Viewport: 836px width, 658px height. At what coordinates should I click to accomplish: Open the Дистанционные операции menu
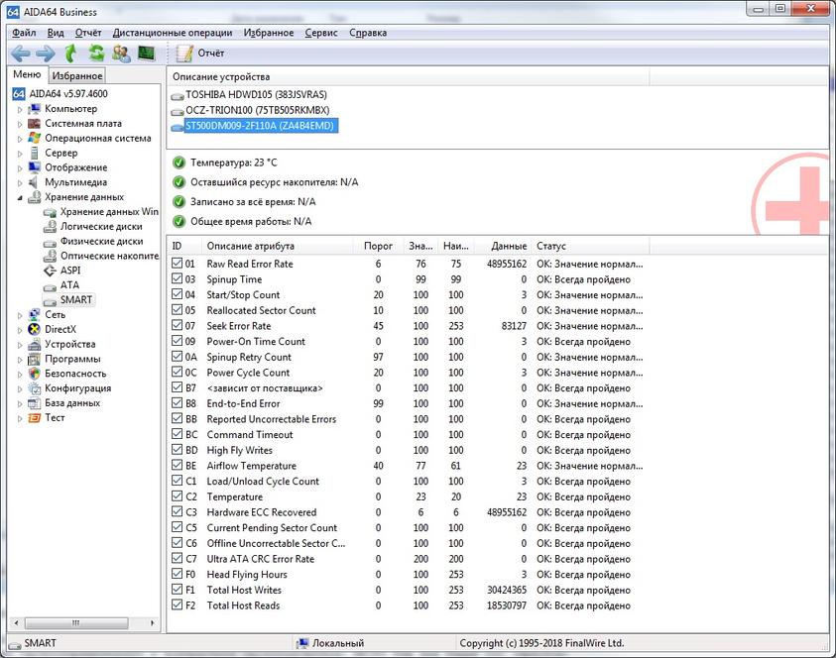[173, 33]
